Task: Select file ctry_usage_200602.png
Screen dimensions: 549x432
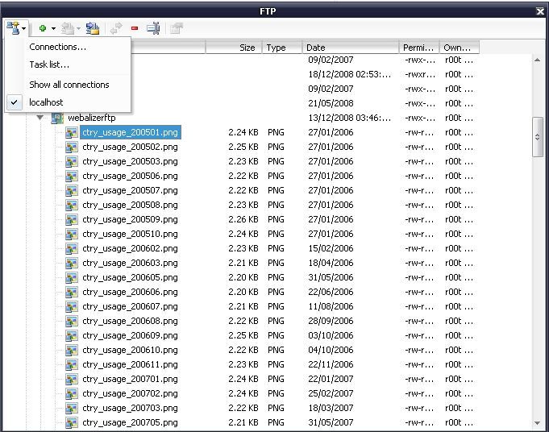Action: [130, 248]
